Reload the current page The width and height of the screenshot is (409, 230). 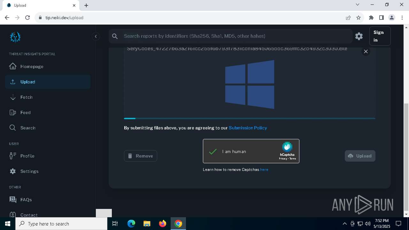tap(27, 18)
